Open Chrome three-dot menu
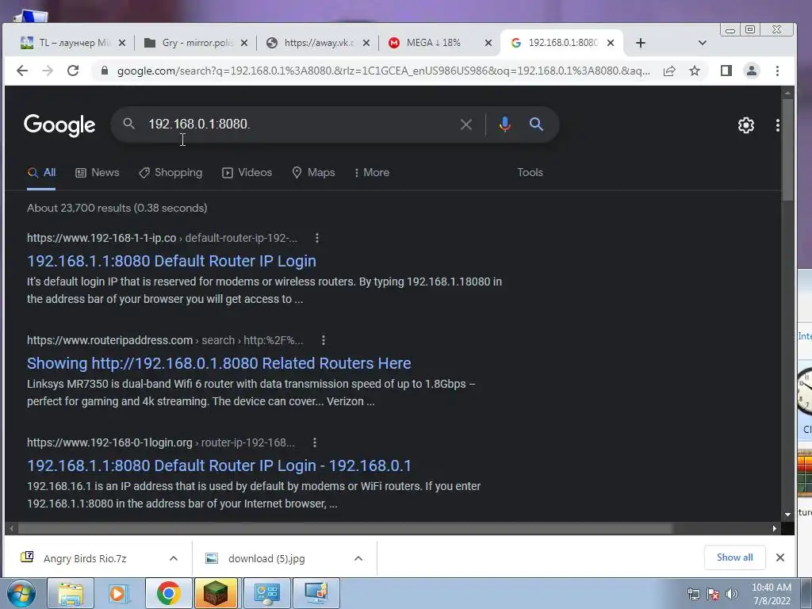 pyautogui.click(x=777, y=71)
